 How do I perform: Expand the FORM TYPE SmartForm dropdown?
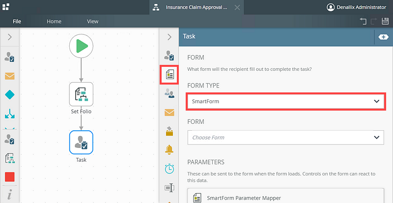(x=285, y=101)
